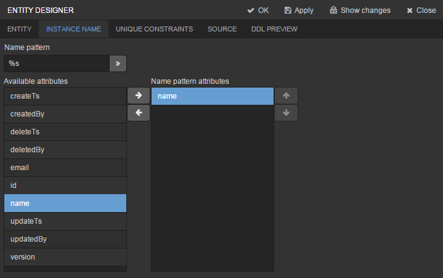
Task: Click the right arrow to add attribute
Action: tap(139, 96)
